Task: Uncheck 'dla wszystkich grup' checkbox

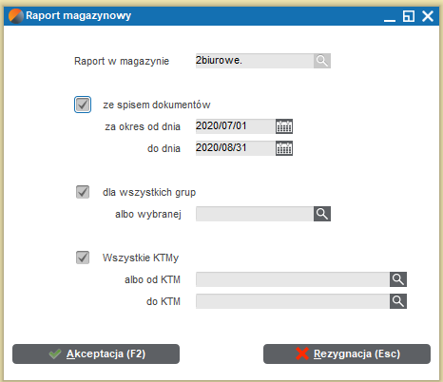Action: 83,192
